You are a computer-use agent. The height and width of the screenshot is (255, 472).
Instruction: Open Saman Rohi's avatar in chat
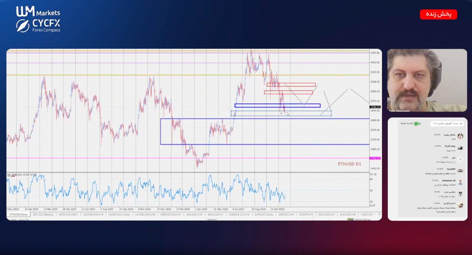(460, 136)
